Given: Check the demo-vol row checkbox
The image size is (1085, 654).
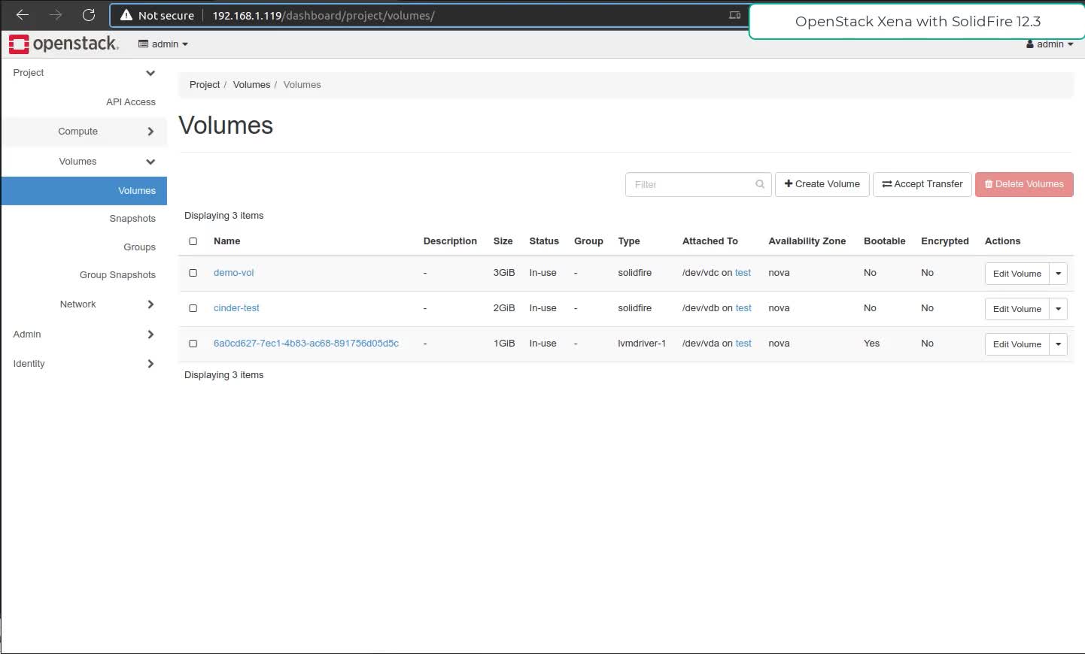Looking at the screenshot, I should coord(193,273).
